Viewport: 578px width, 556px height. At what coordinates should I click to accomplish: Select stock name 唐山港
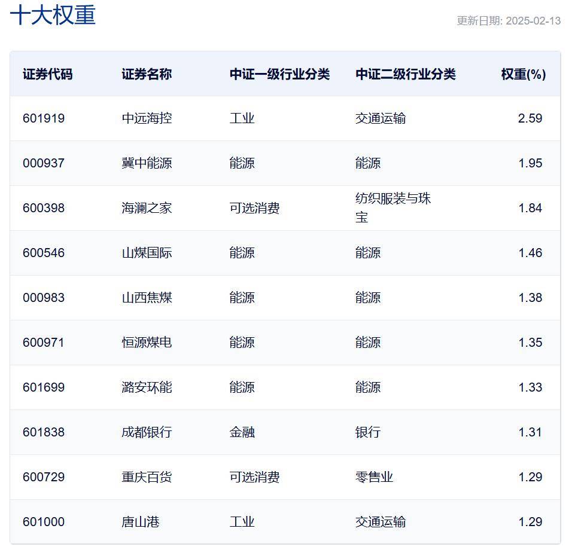tap(141, 523)
